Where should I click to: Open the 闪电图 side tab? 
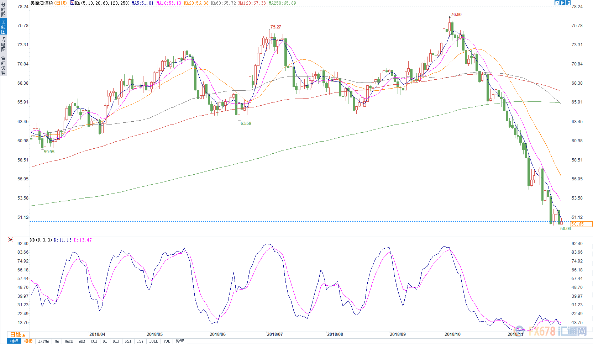click(3, 44)
